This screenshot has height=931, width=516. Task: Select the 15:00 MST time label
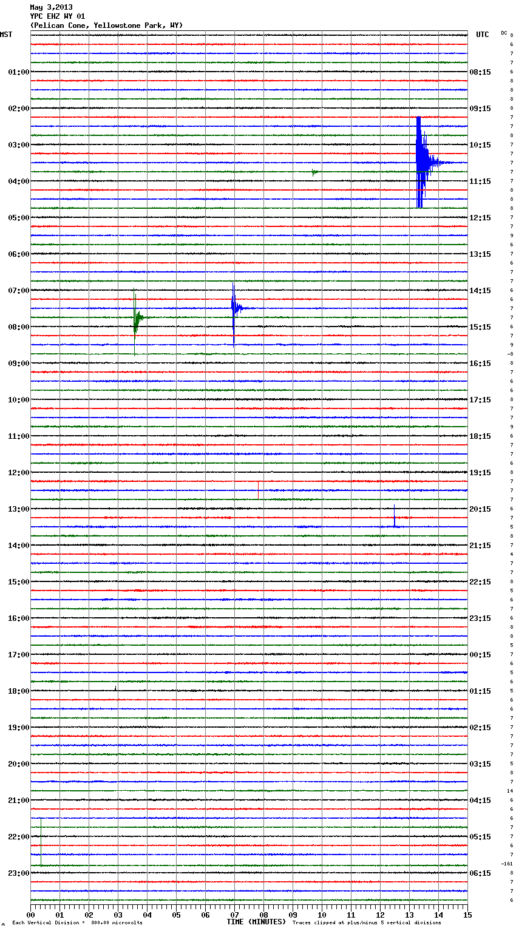(19, 582)
